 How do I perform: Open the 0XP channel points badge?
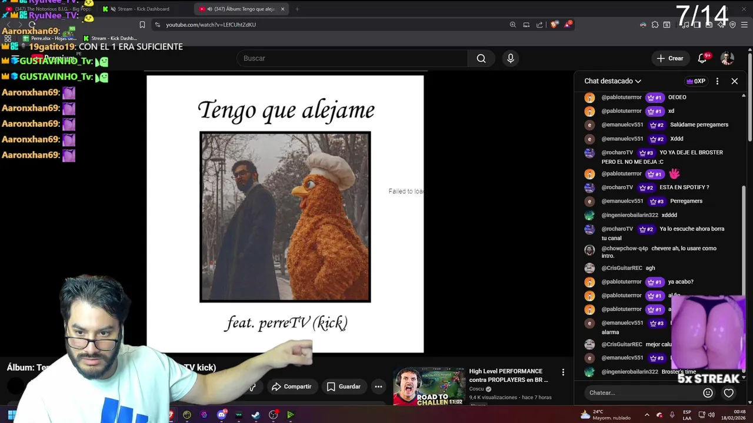coord(696,81)
